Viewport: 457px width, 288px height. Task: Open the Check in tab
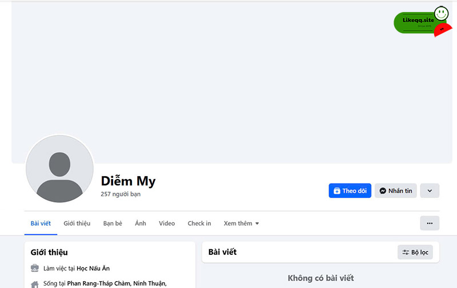199,224
